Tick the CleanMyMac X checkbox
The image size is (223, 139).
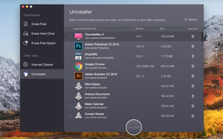pyautogui.click(x=71, y=36)
